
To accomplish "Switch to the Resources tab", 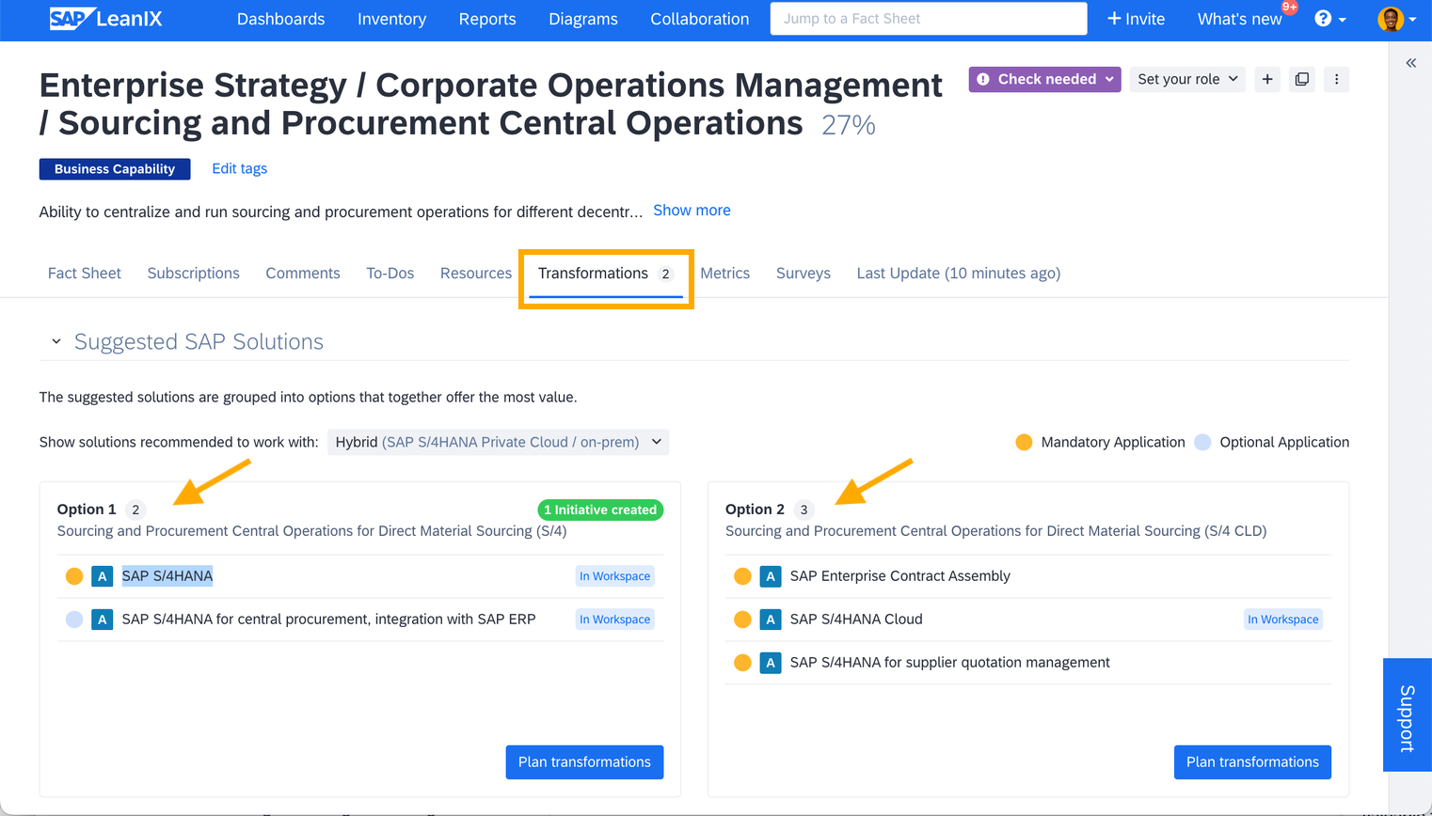I will [x=475, y=274].
